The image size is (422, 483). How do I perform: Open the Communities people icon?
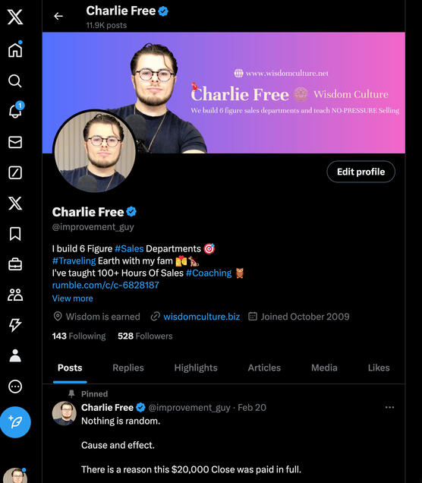pyautogui.click(x=15, y=295)
